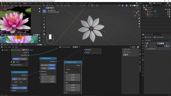Open the Window menu
This screenshot has height=96, width=171.
point(15,3)
